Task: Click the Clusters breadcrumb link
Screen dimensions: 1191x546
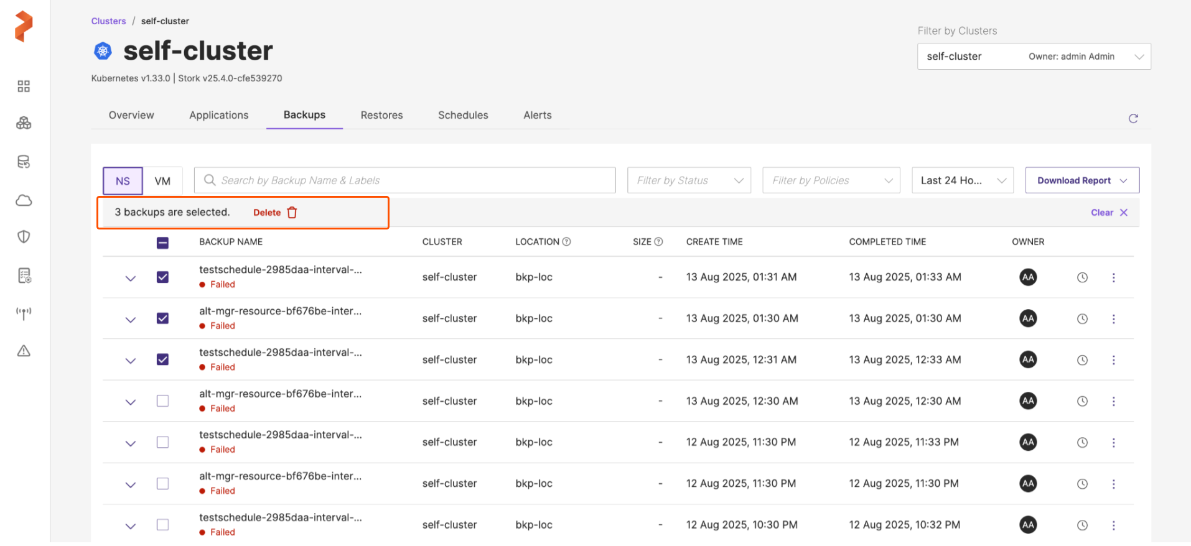Action: point(108,21)
